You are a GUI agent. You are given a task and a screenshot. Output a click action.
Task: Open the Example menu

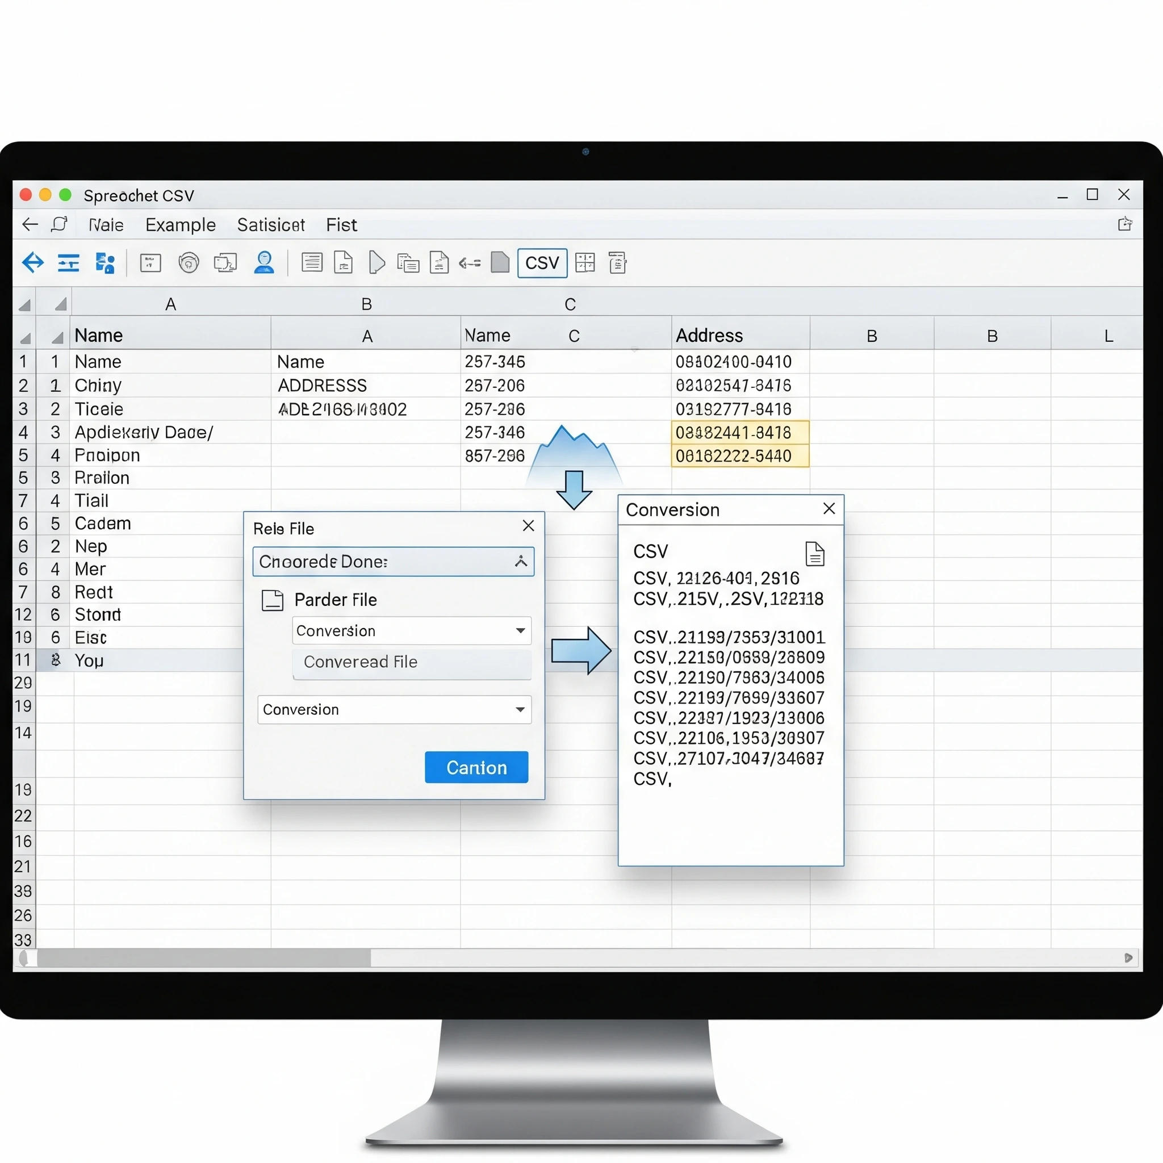coord(181,225)
